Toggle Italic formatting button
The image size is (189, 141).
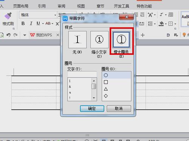coord(31,23)
